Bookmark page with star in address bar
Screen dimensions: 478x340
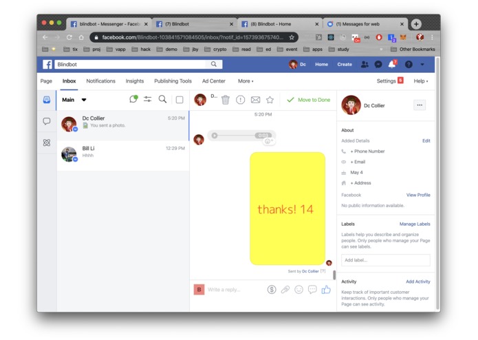coord(292,37)
